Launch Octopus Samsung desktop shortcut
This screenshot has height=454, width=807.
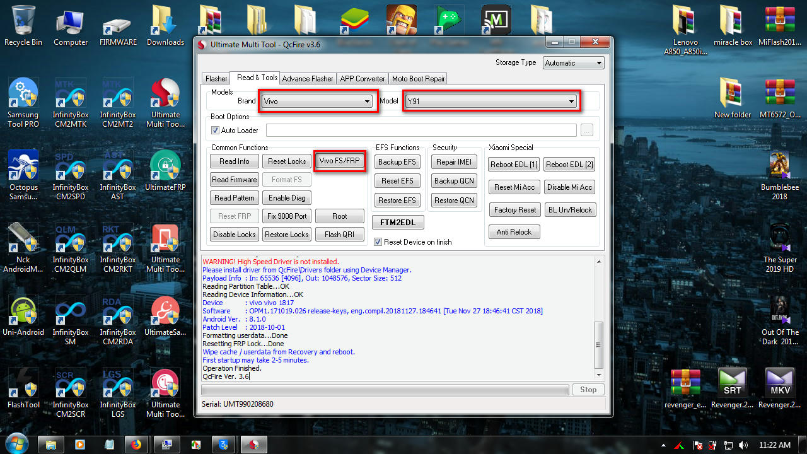pos(23,175)
